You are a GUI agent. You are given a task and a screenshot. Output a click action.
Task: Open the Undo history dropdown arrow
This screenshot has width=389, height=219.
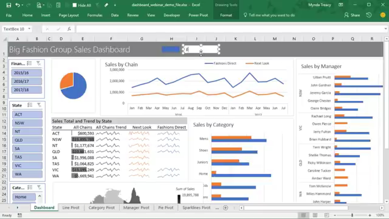tap(22, 5)
